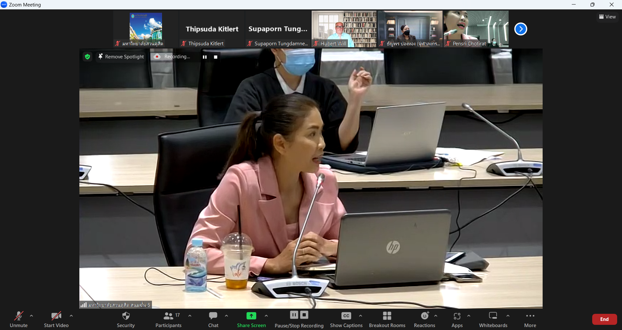The image size is (622, 330).
Task: Open the Reactions menu
Action: (x=424, y=316)
